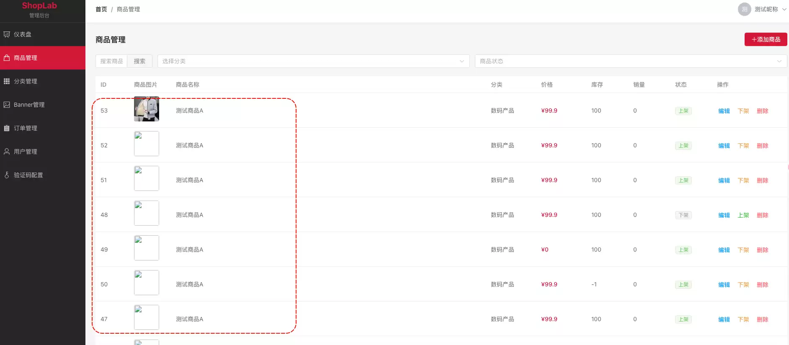Image resolution: width=789 pixels, height=345 pixels.
Task: Click the person icon beside 用户管理
Action: pos(7,152)
